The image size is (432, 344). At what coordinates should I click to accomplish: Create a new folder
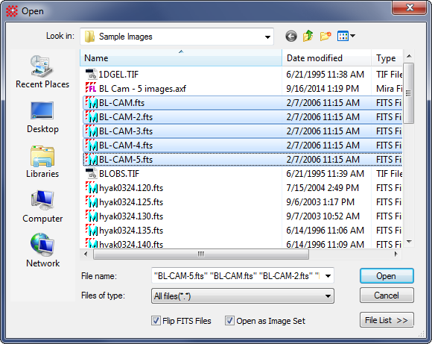click(325, 36)
